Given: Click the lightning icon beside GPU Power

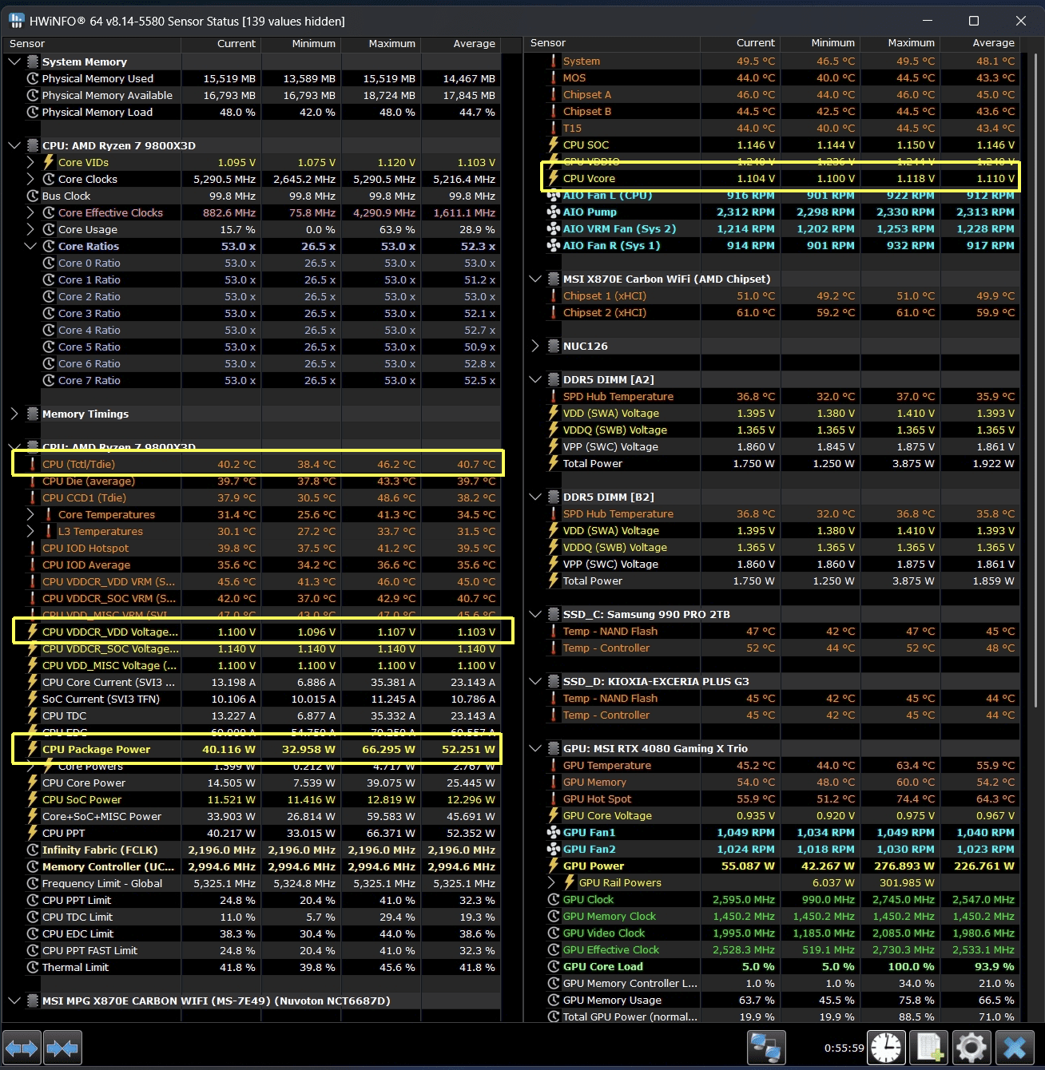Looking at the screenshot, I should (x=553, y=866).
